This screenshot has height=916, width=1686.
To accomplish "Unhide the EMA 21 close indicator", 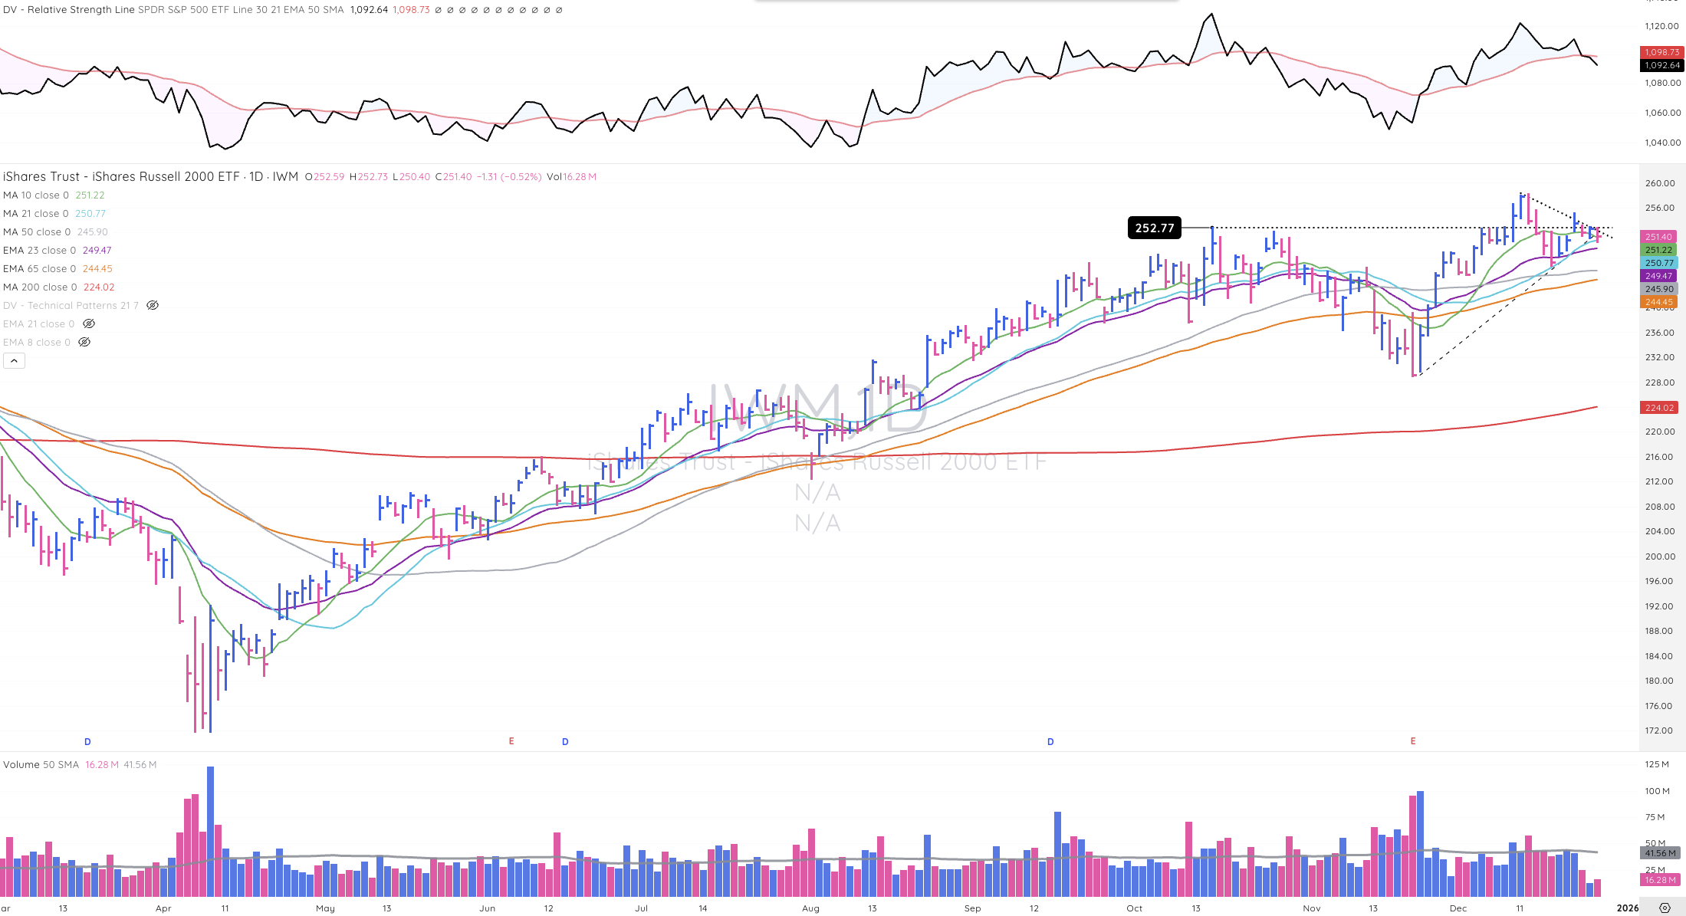I will (89, 324).
